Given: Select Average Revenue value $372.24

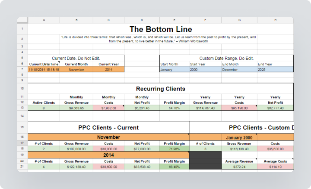Looking at the screenshot, I should point(239,167).
